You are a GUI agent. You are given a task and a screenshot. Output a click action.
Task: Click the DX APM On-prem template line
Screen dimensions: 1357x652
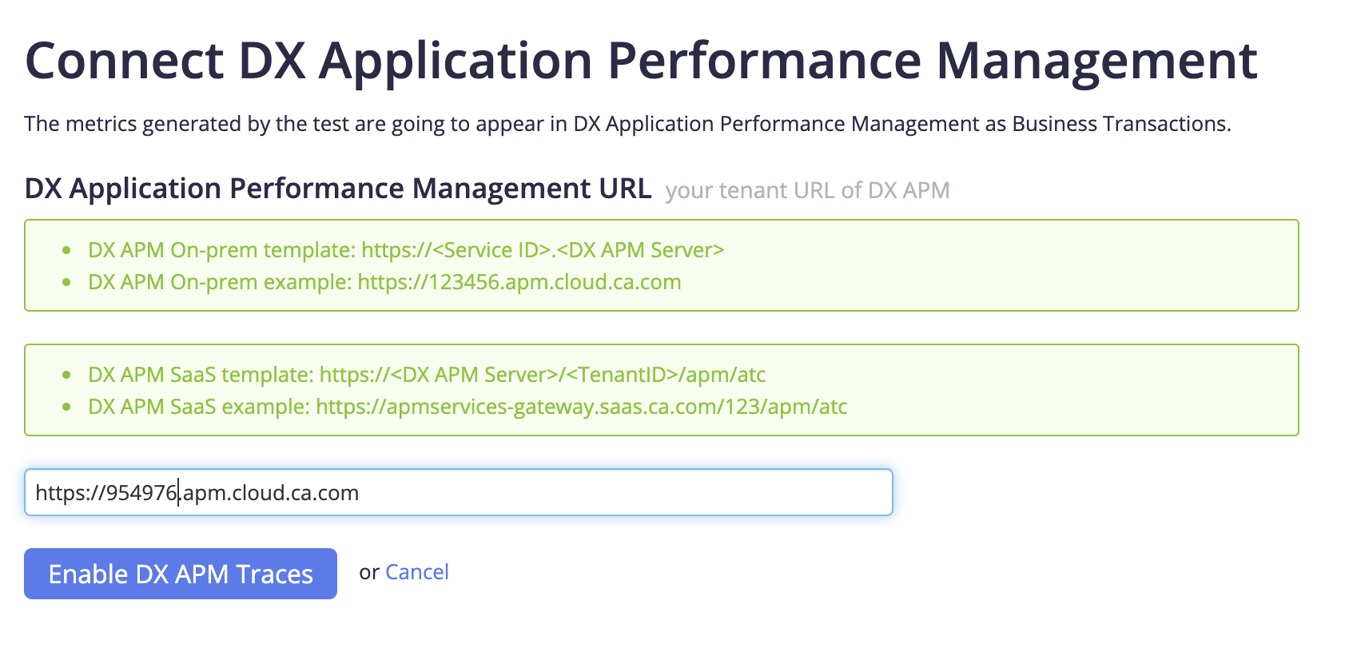pos(406,250)
